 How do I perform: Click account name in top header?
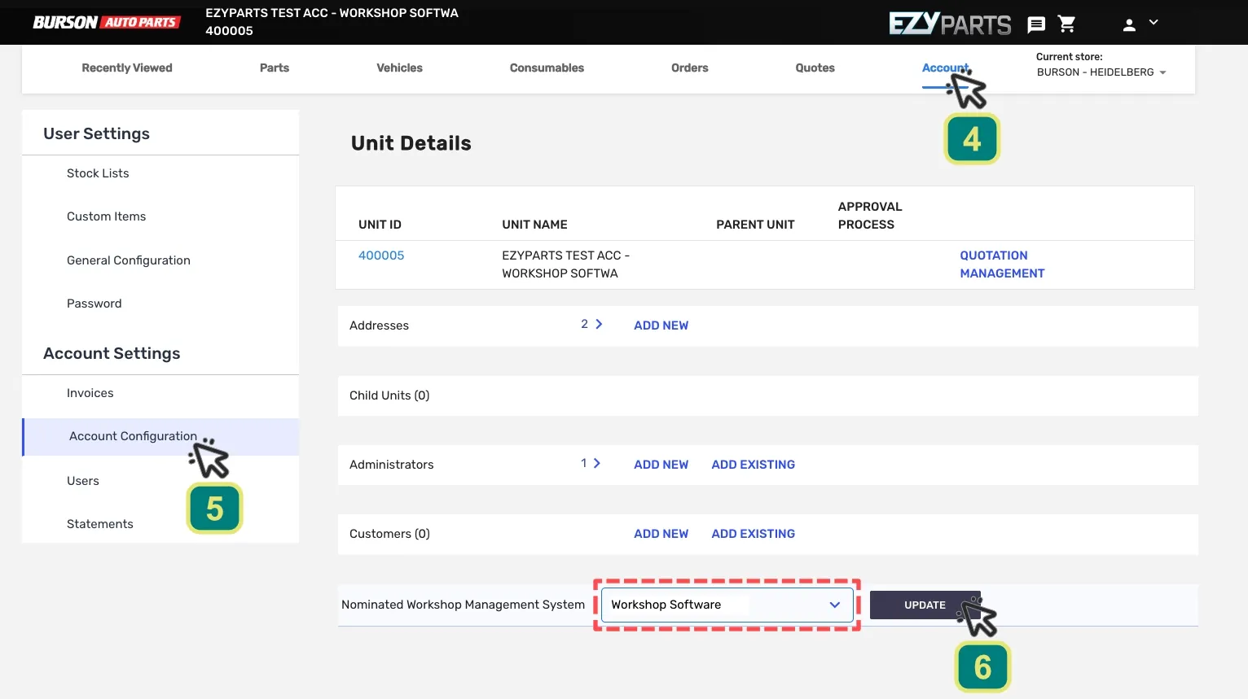[332, 13]
